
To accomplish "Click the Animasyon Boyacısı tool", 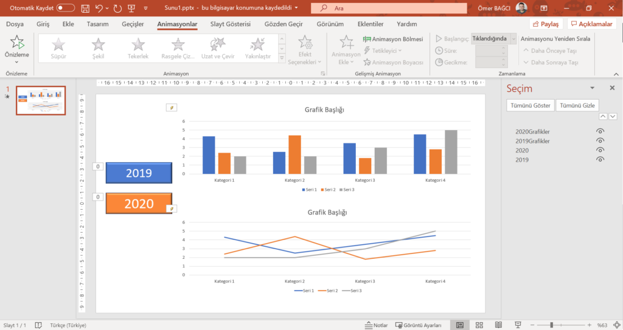I will coord(393,63).
